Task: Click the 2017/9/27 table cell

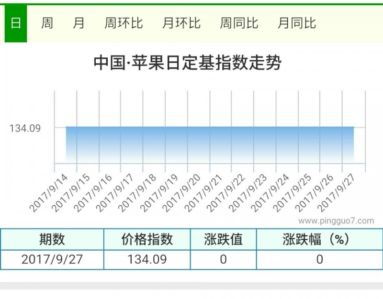Action: coord(52,259)
